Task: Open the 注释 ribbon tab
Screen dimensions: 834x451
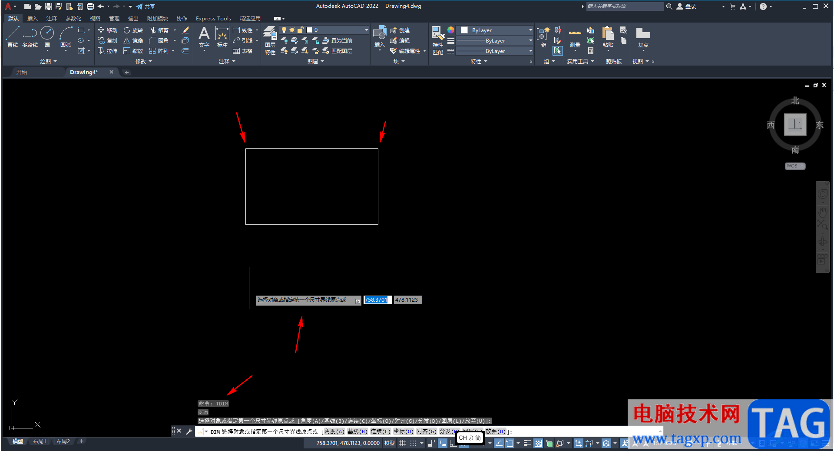Action: click(52, 18)
